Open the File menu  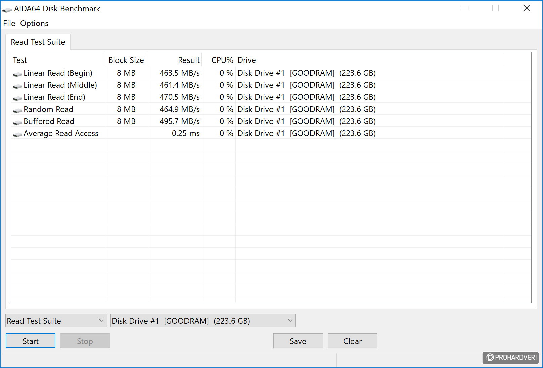pos(9,23)
